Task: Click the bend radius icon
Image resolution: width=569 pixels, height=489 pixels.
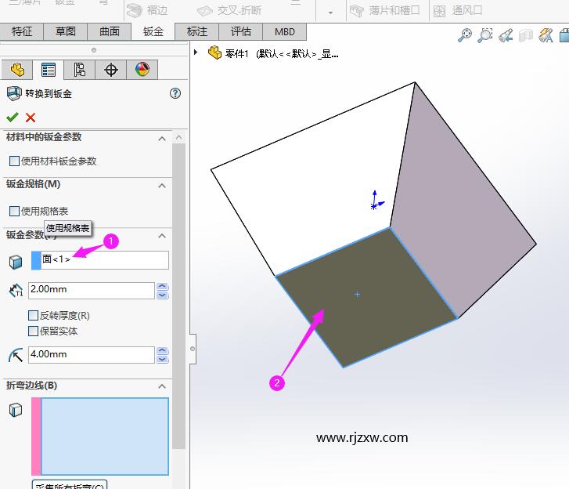Action: coord(16,355)
